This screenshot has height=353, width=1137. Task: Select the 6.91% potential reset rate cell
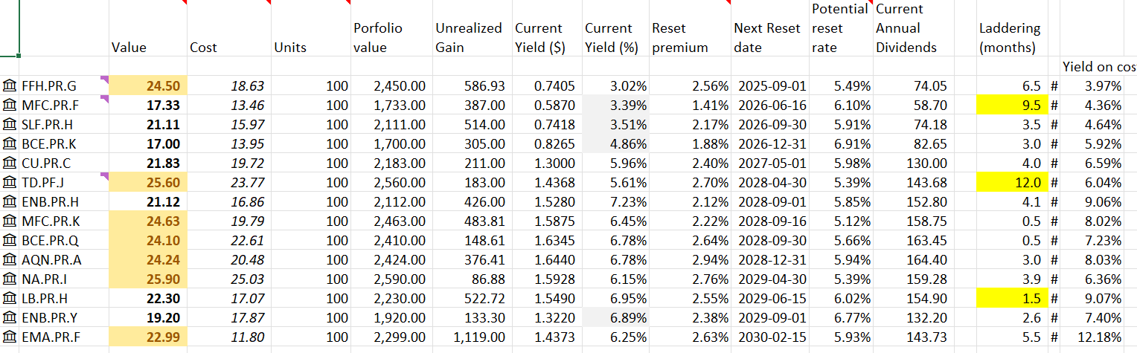coord(841,144)
